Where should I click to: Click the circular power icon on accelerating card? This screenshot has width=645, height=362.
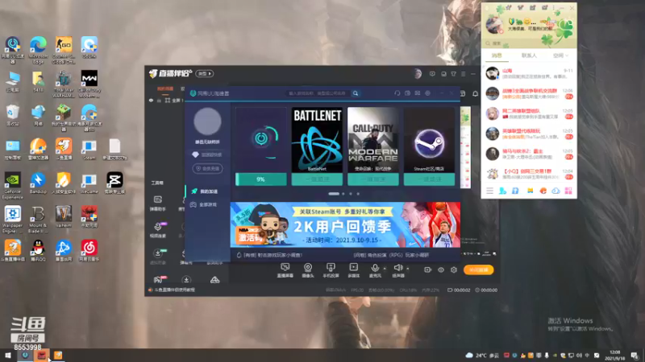(261, 138)
